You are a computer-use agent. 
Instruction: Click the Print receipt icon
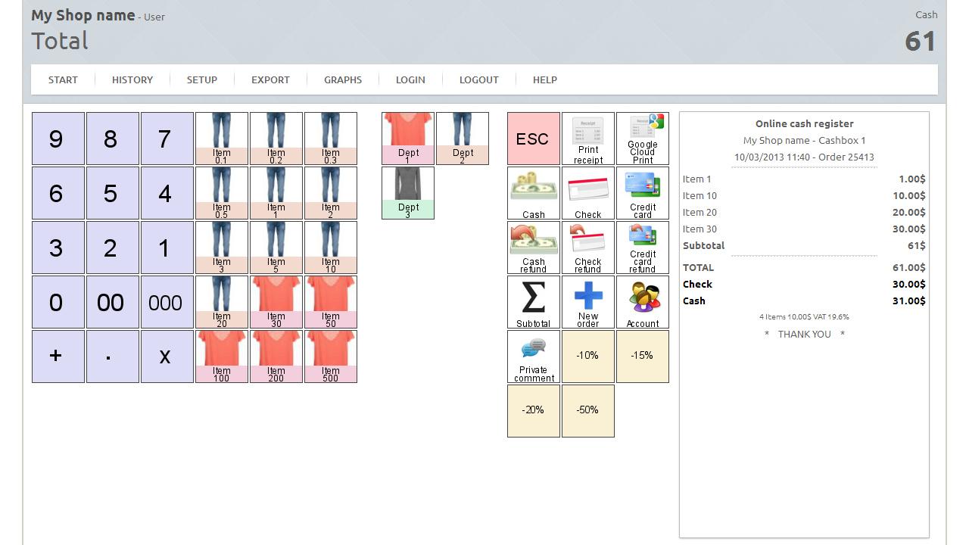click(x=588, y=139)
